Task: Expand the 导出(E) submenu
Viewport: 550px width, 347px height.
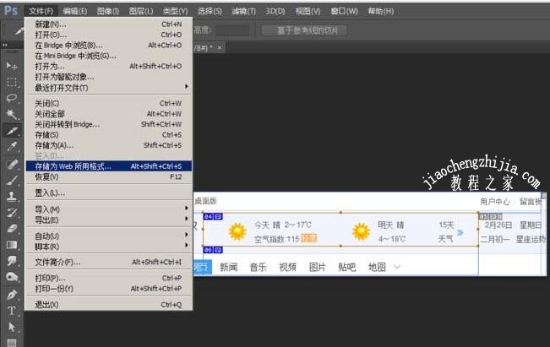Action: tap(187, 219)
